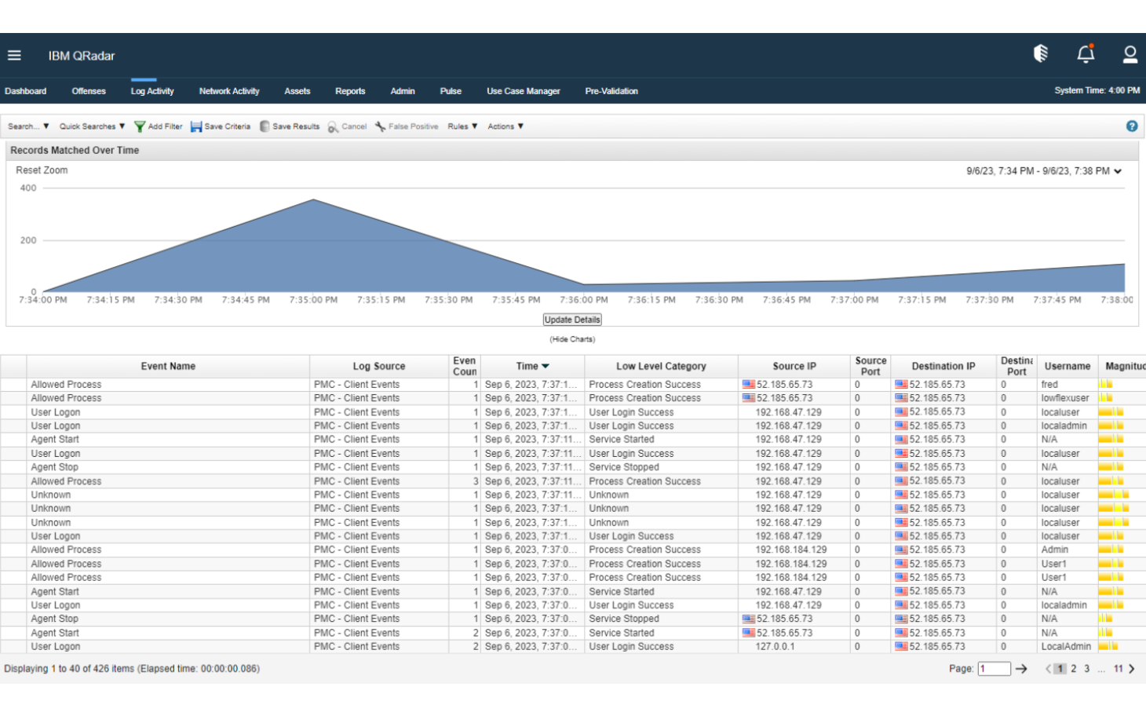Expand the chart time range date selector
The width and height of the screenshot is (1146, 716).
coord(1118,170)
